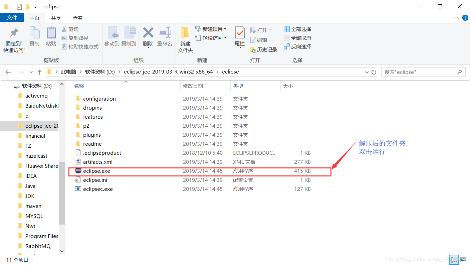Refresh the current folder view

click(x=374, y=72)
